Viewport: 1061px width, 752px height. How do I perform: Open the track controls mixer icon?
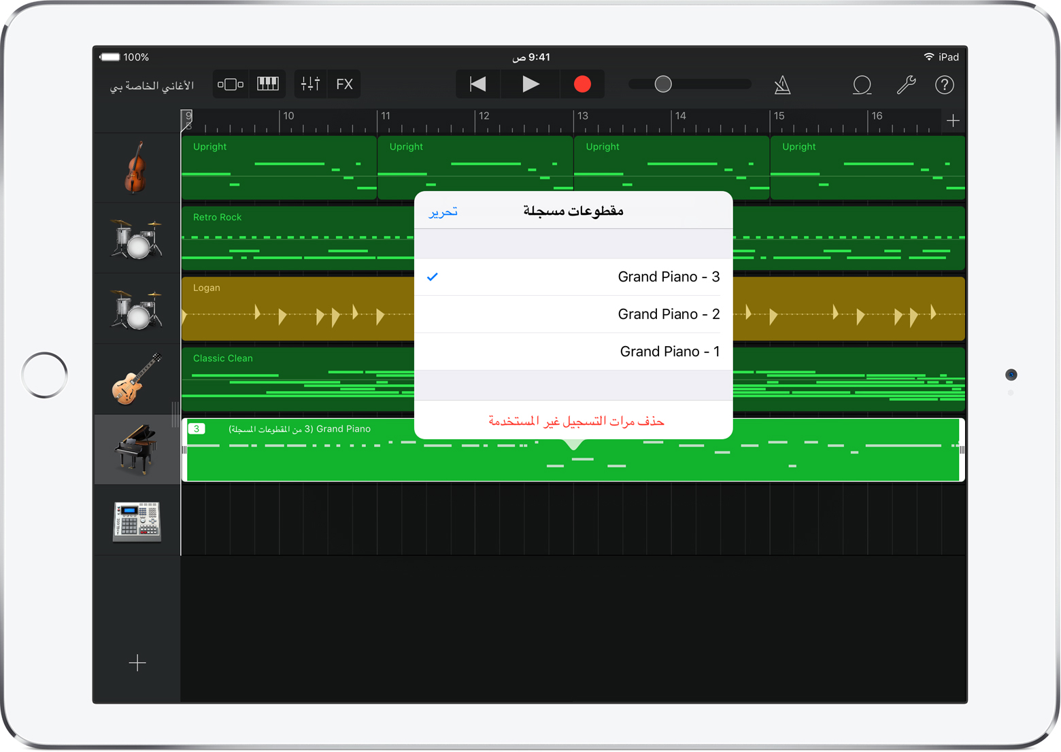click(310, 84)
